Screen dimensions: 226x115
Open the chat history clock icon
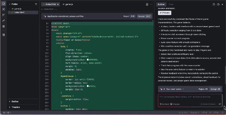[218, 4]
